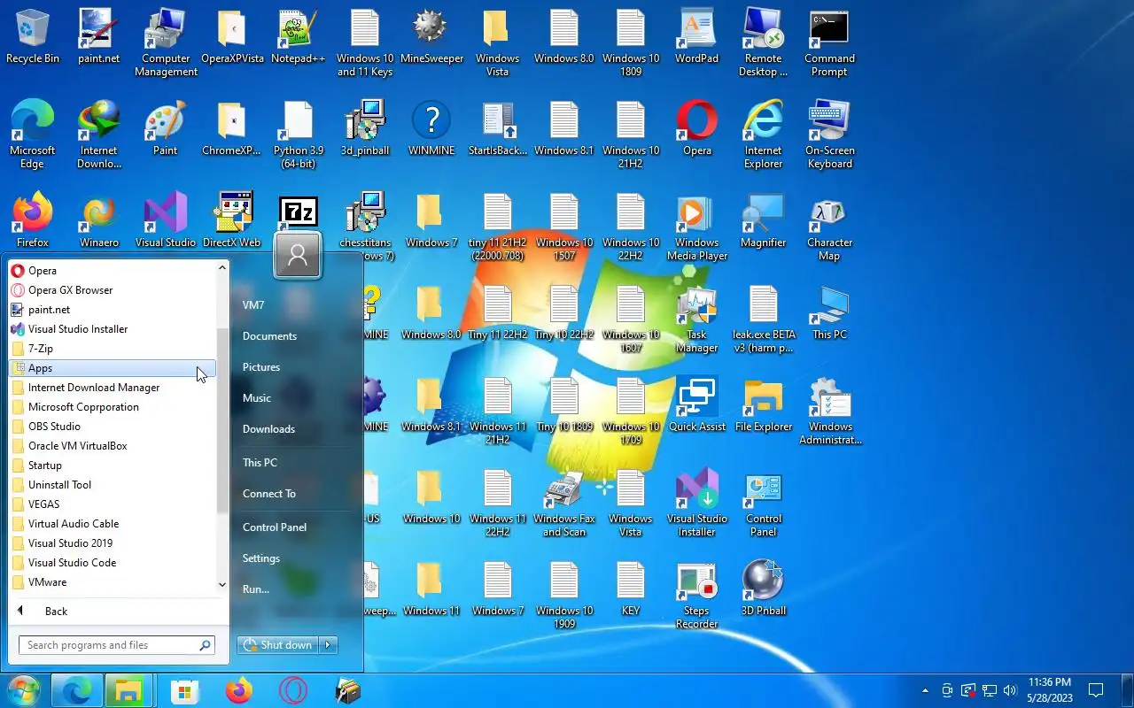Viewport: 1134px width, 708px height.
Task: Launch the Remote Desktop shortcut
Action: click(763, 42)
